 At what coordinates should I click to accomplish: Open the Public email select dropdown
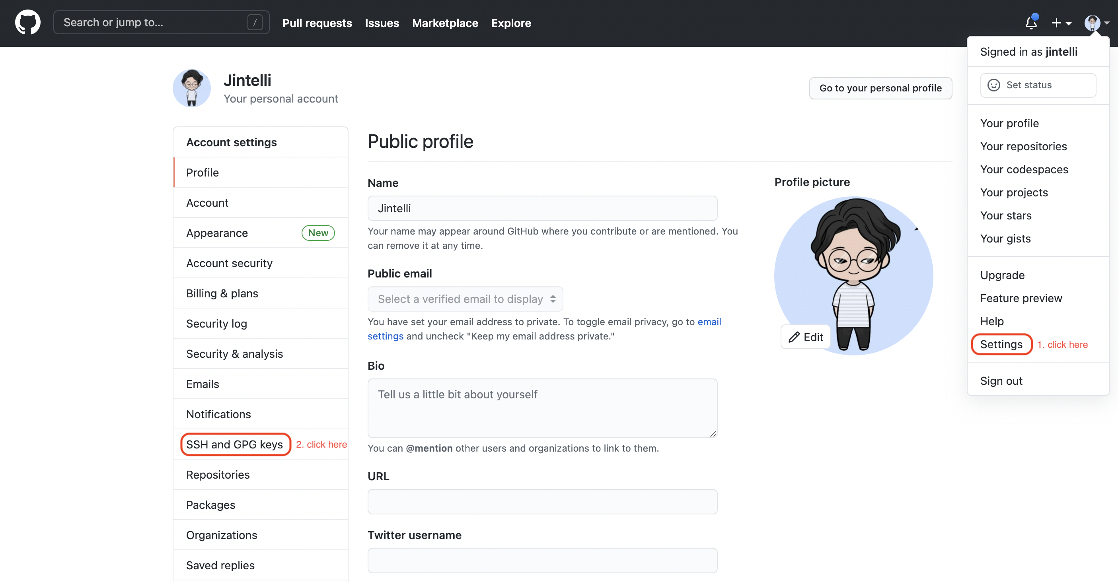[x=465, y=299]
